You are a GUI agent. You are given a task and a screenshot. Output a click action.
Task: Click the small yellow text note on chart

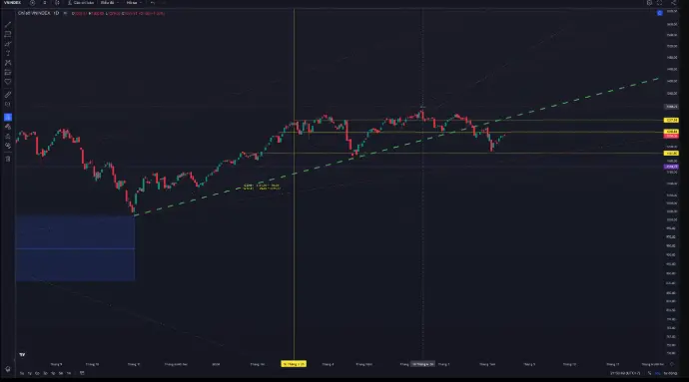pyautogui.click(x=262, y=188)
